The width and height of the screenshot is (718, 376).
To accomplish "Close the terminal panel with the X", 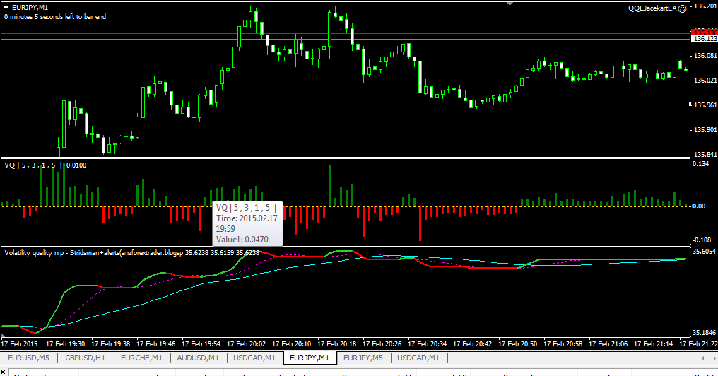I will pos(3,372).
